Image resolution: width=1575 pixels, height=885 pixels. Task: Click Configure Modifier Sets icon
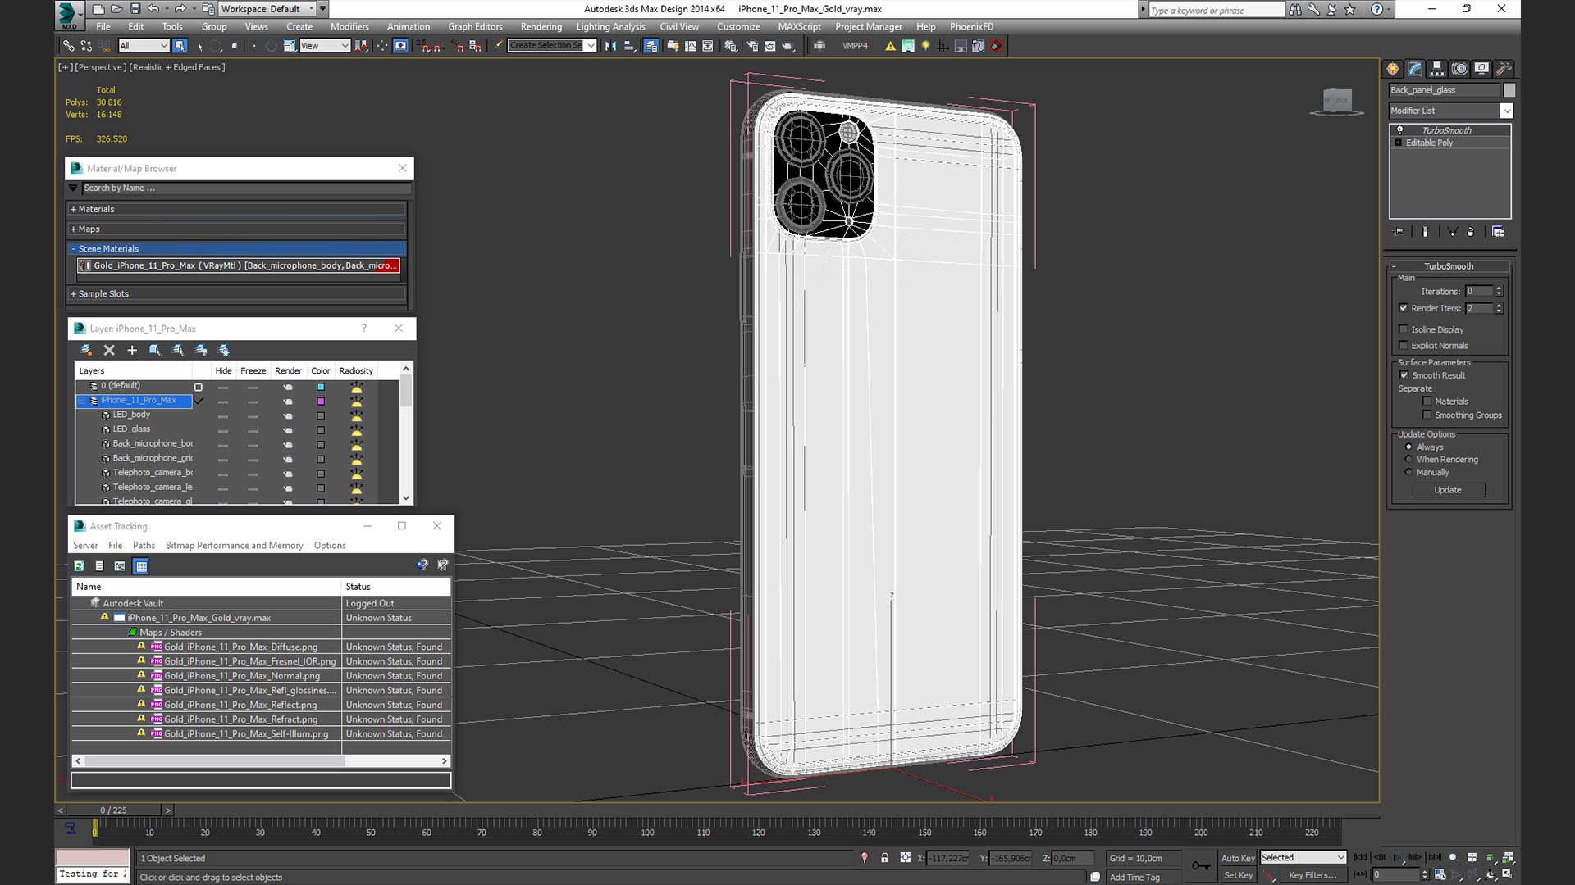pyautogui.click(x=1498, y=232)
